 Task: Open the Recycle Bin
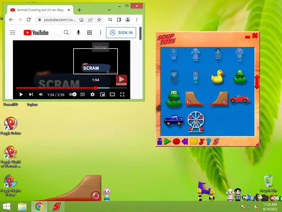[268, 183]
